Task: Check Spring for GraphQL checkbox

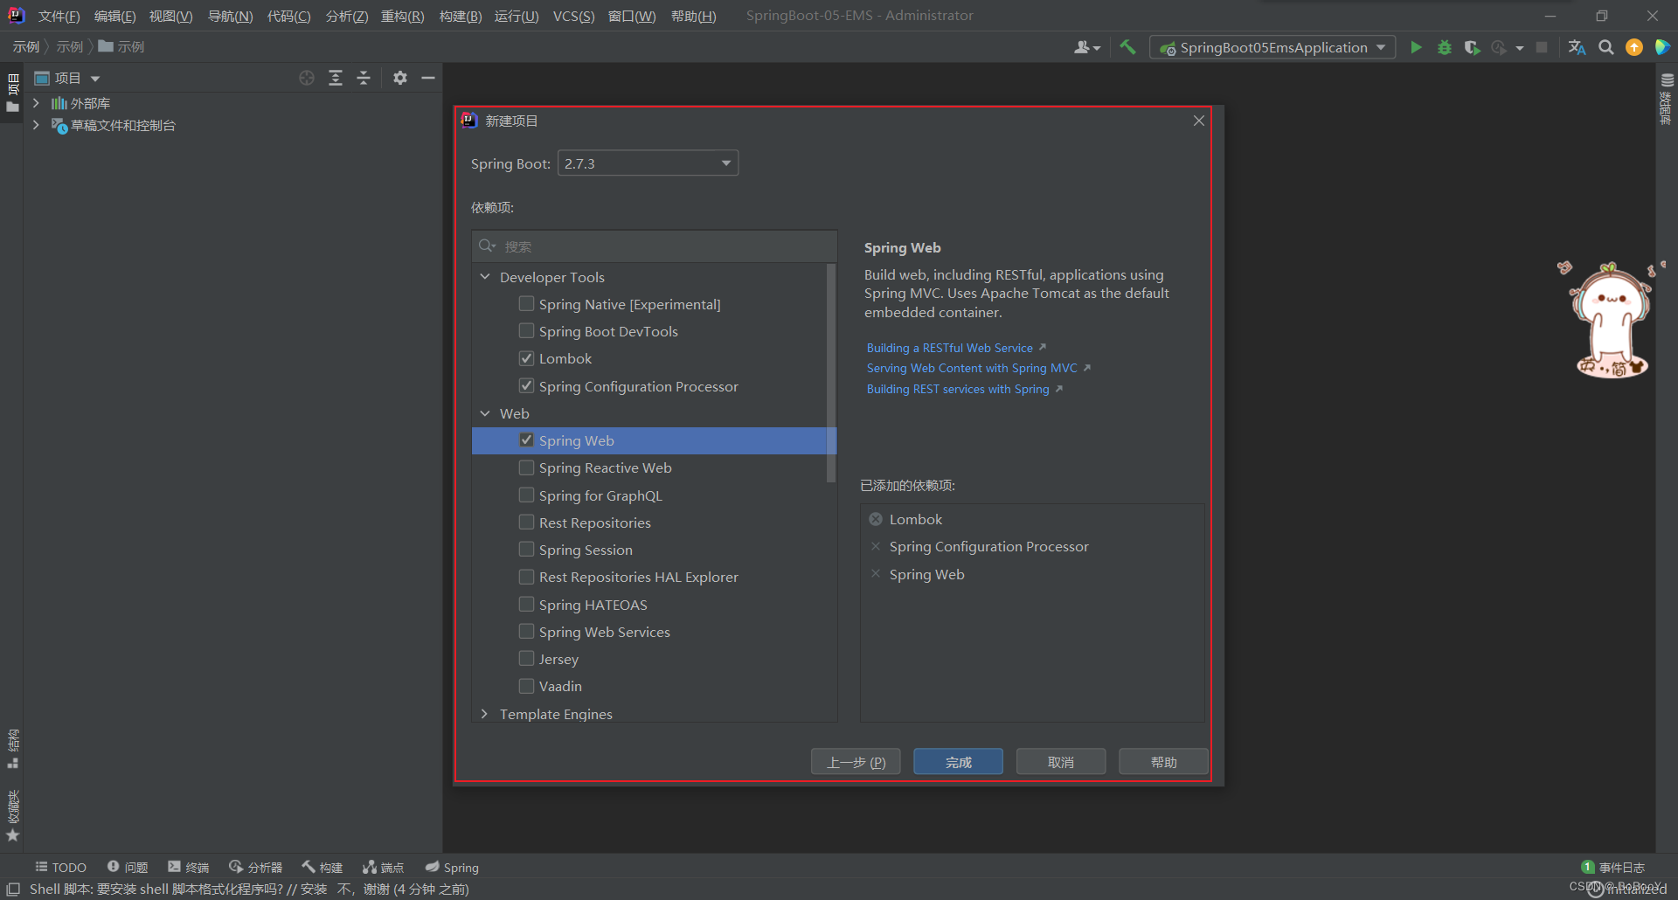Action: coord(526,495)
